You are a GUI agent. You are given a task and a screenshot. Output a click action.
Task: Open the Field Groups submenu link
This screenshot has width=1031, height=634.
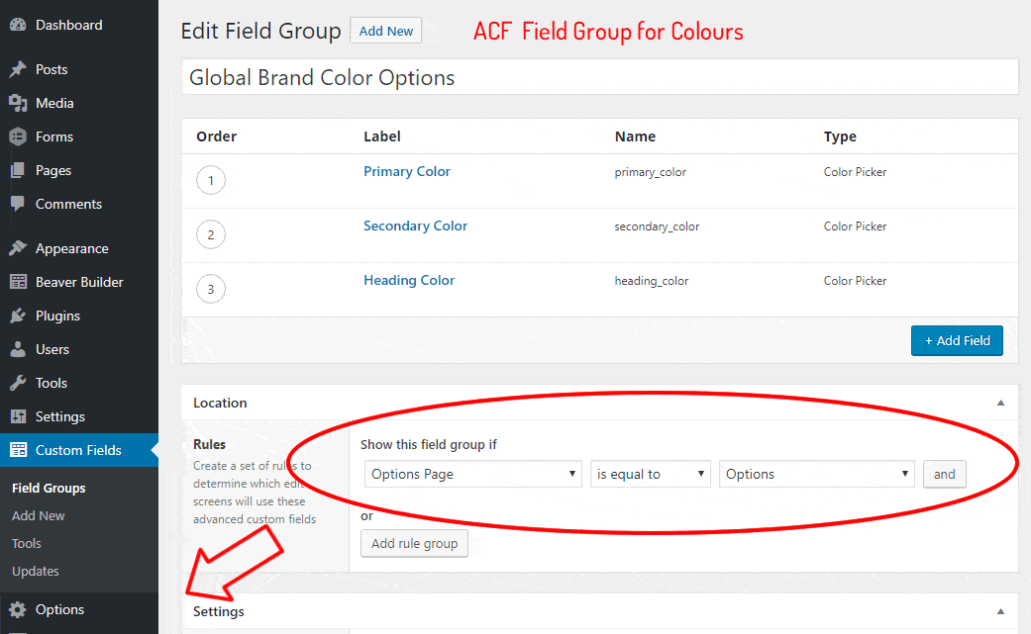coord(49,489)
